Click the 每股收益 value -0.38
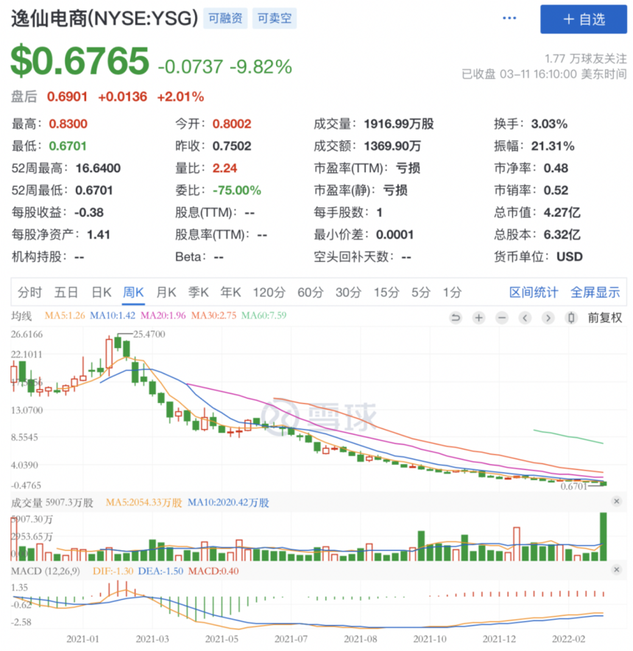Viewport: 633px width, 651px height. click(89, 212)
